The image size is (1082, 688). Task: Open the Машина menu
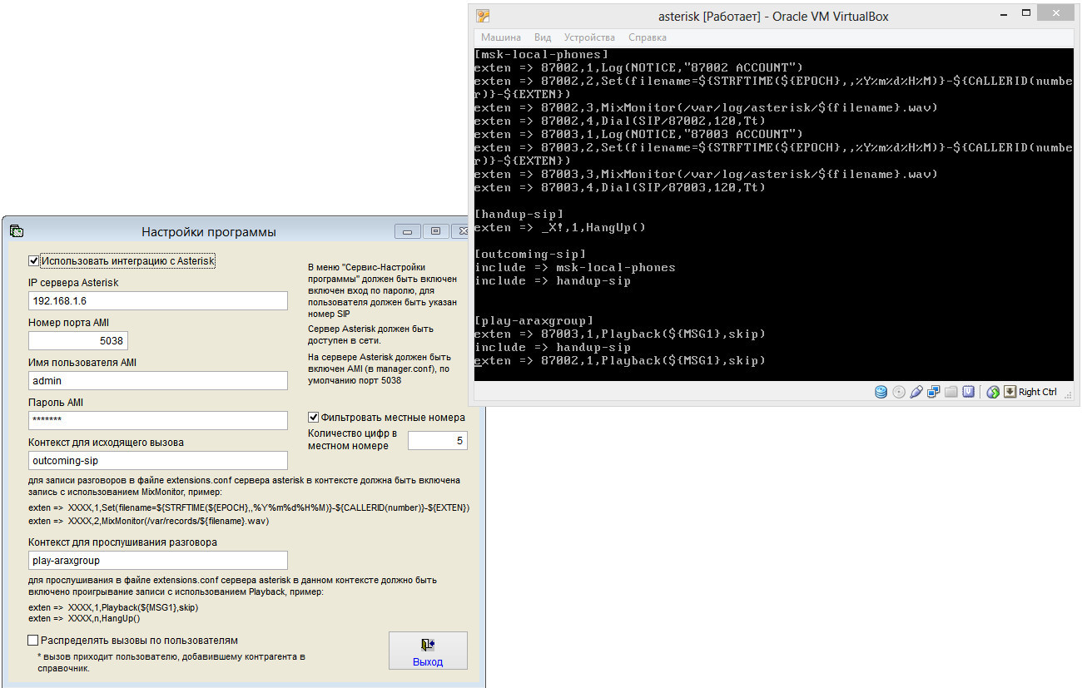501,37
